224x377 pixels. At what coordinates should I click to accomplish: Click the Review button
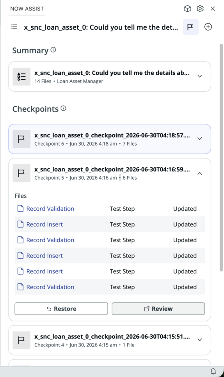click(158, 309)
